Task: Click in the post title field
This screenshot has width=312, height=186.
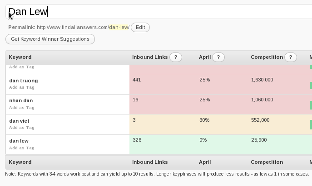Action: click(x=159, y=12)
